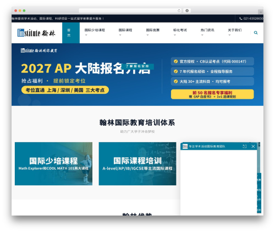Click the phone icon in top bar
275x232 pixels.
pos(241,19)
